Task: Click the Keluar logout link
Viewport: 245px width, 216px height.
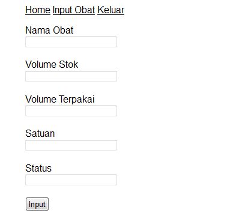Action: click(110, 10)
